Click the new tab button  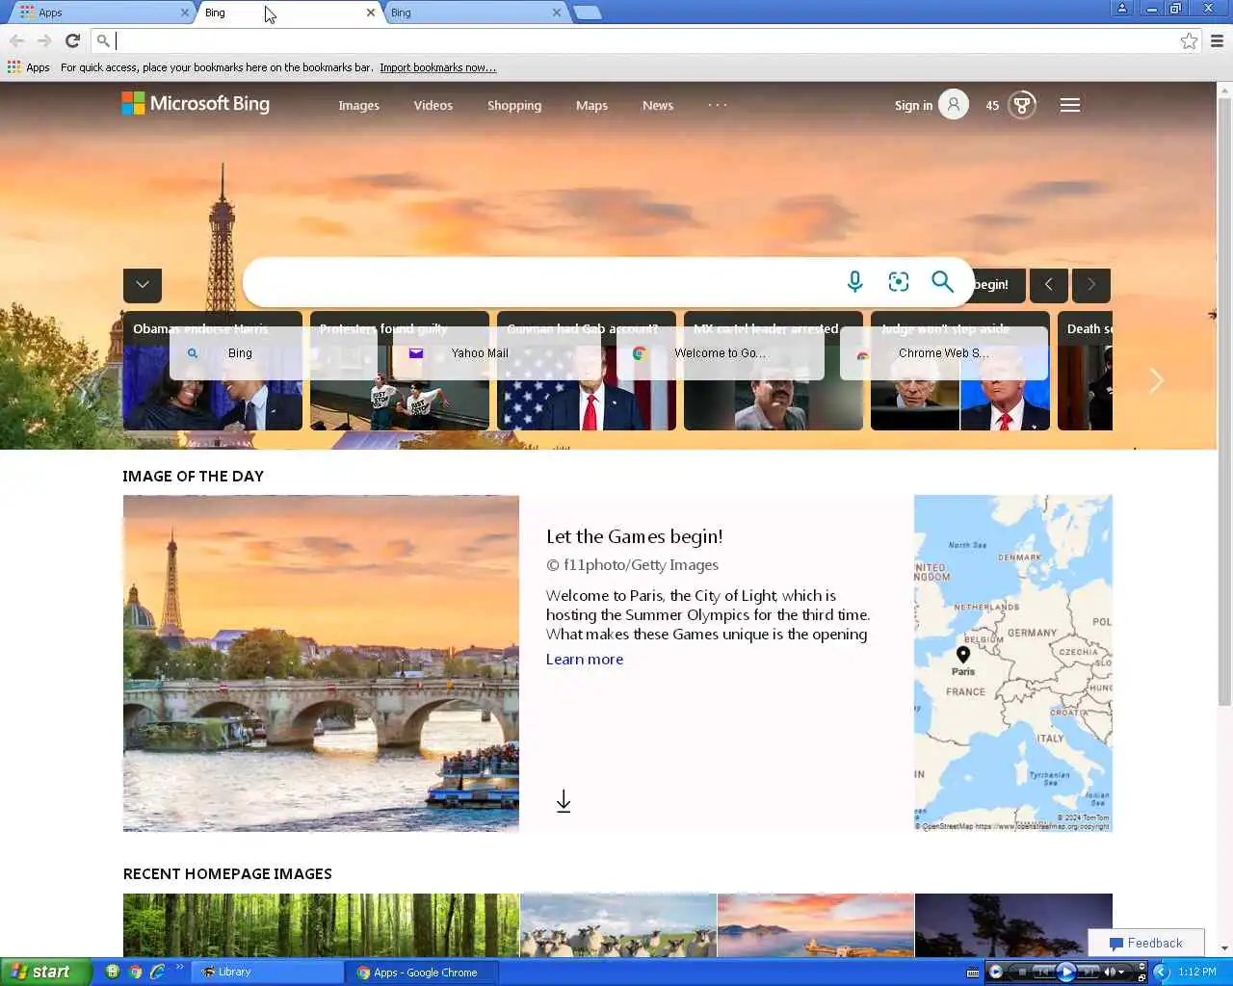pos(587,13)
